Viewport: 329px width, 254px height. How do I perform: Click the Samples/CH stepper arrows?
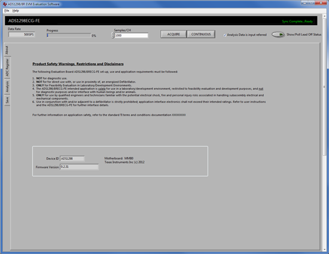click(x=112, y=35)
